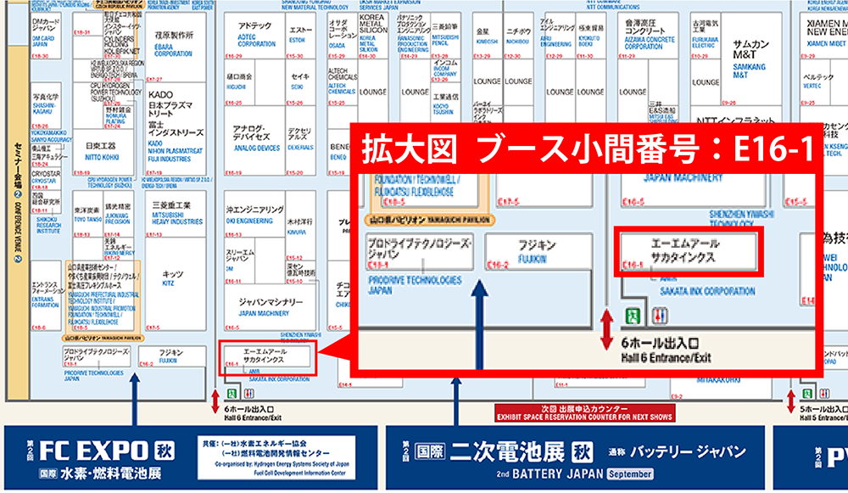
Task: Click the Shashin-Kagaku booth
Action: tap(46, 105)
